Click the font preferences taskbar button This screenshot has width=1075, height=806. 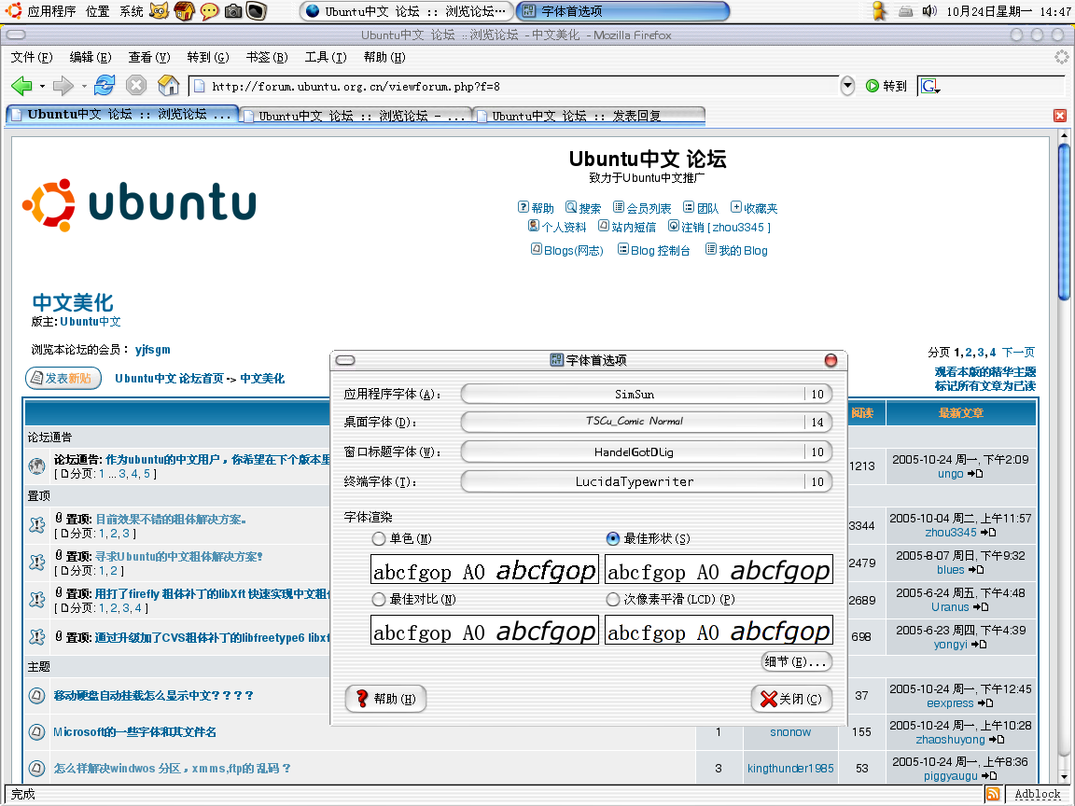(622, 11)
